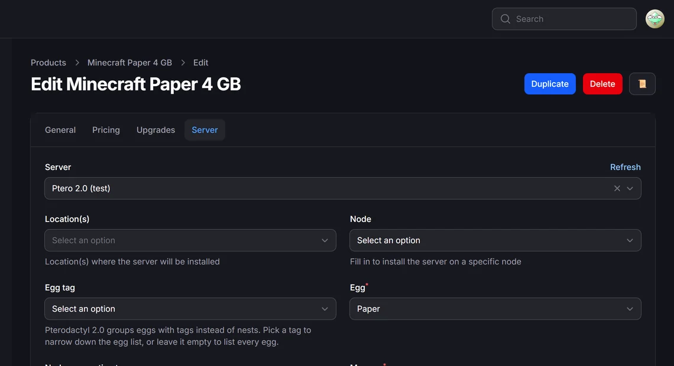Focus the Search input field
This screenshot has width=674, height=366.
[564, 19]
